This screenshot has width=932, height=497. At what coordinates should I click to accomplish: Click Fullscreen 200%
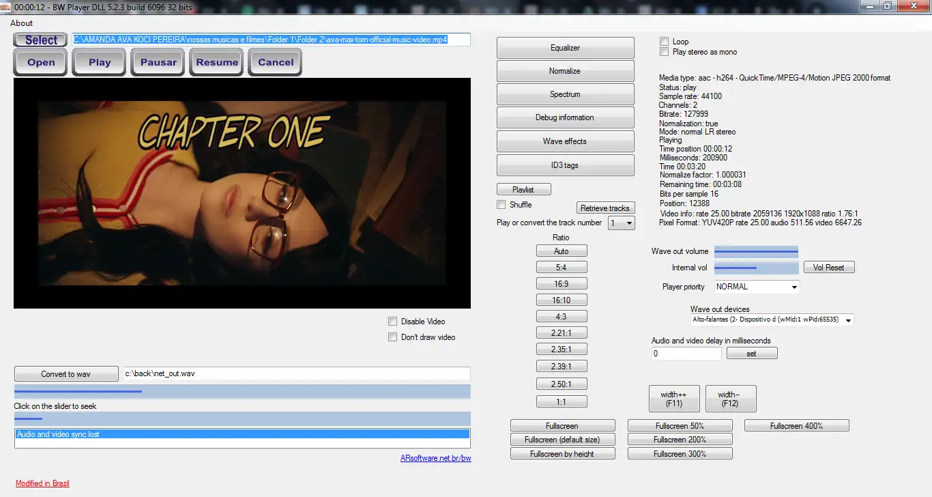[x=680, y=440]
